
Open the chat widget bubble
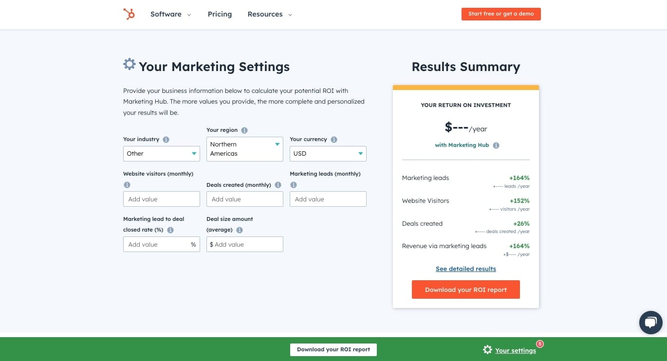click(x=650, y=322)
